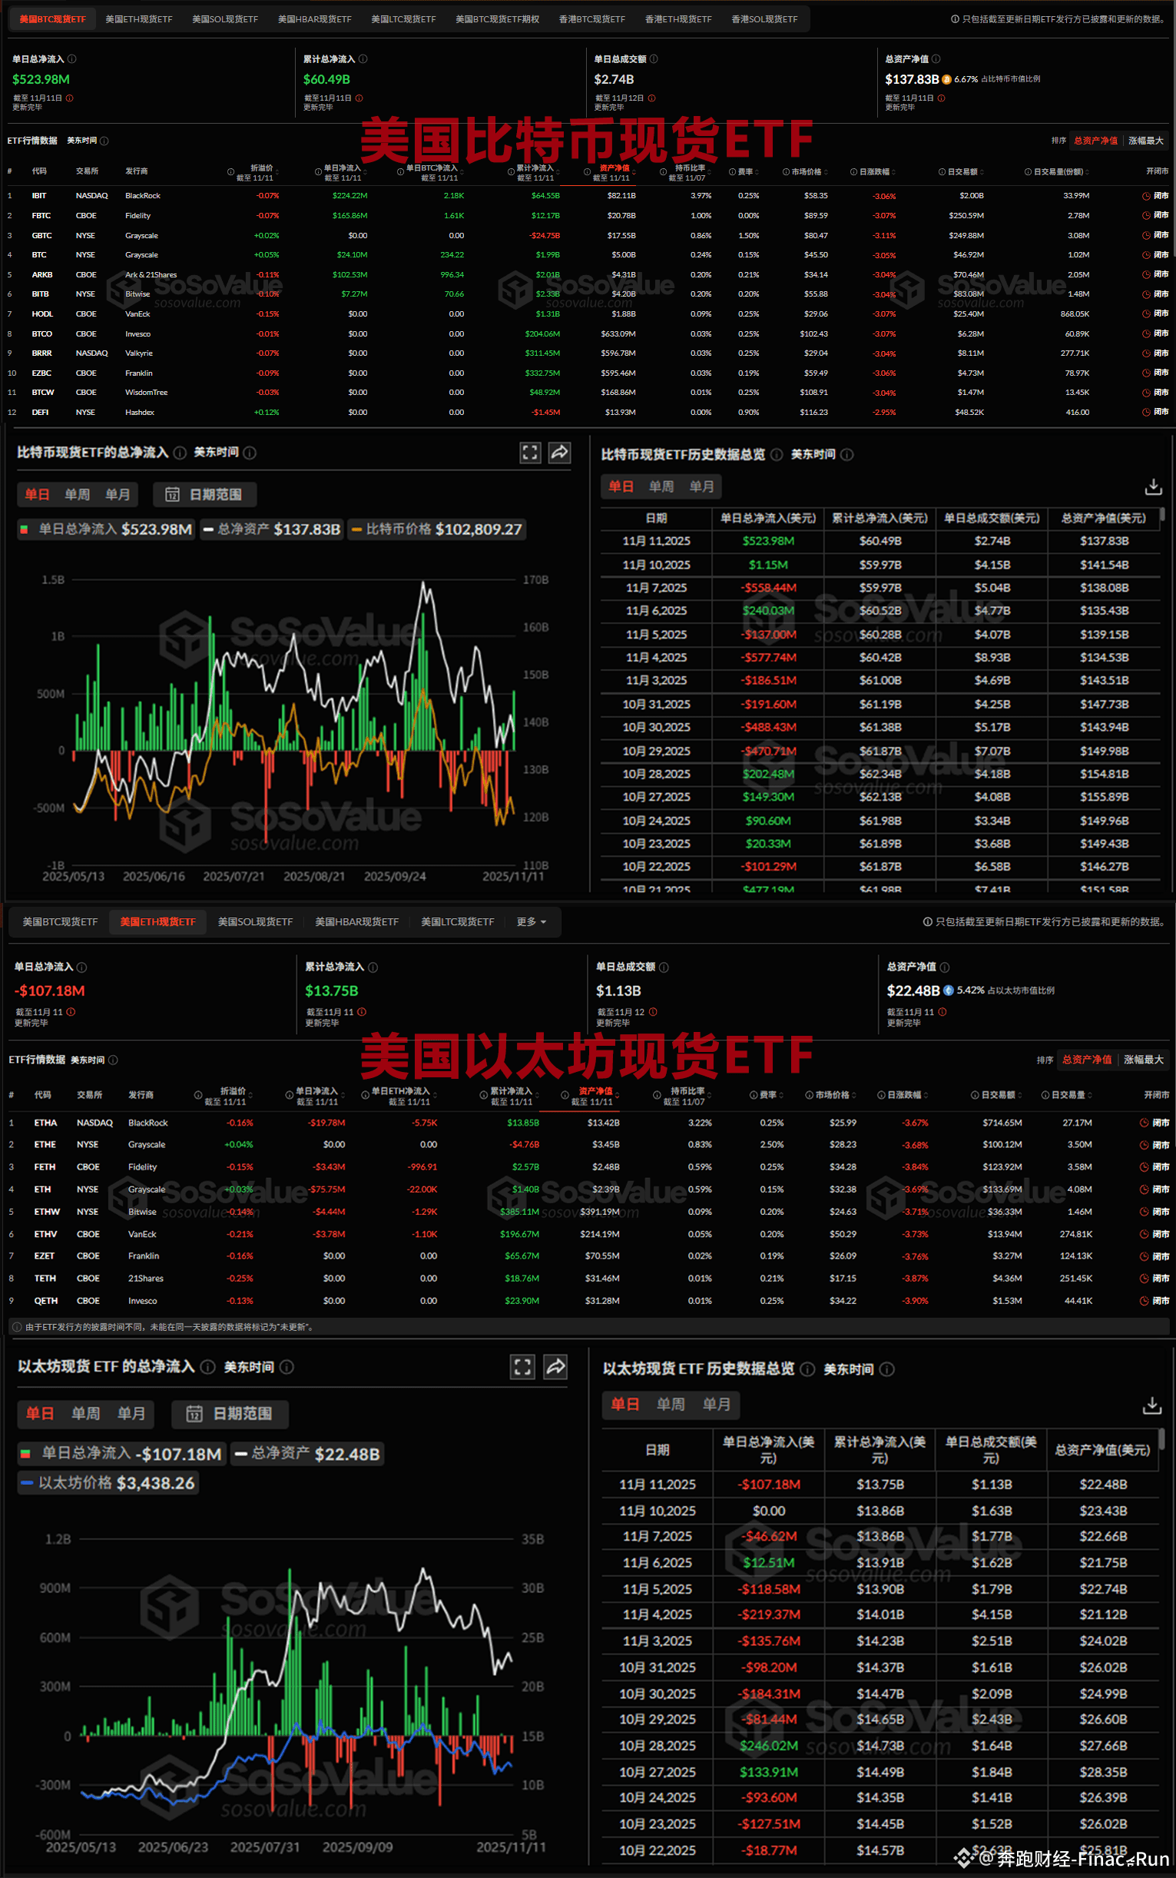The width and height of the screenshot is (1176, 1878).
Task: Click info icon beside 比特币现货ETF的总净流入 title
Action: pyautogui.click(x=180, y=453)
